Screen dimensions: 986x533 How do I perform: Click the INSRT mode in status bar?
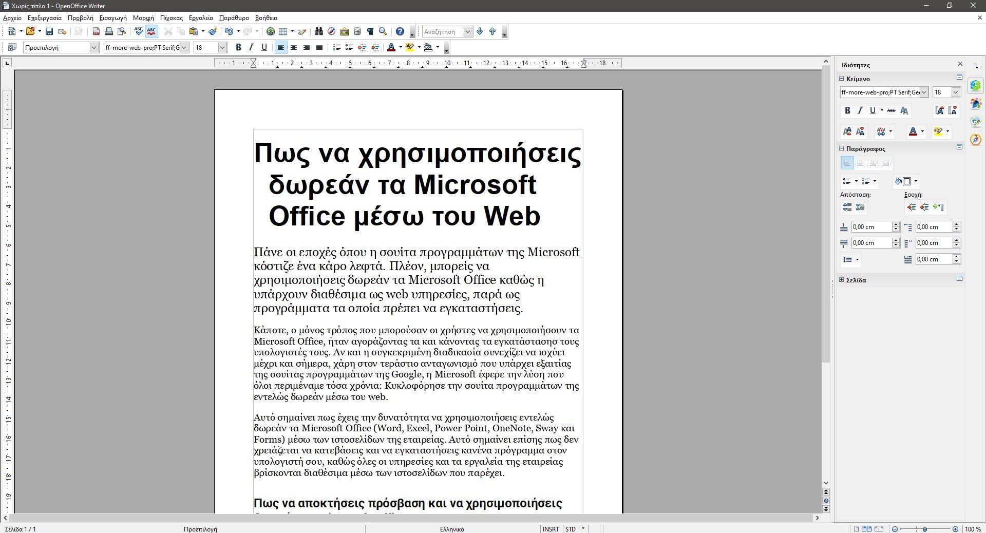coord(551,529)
